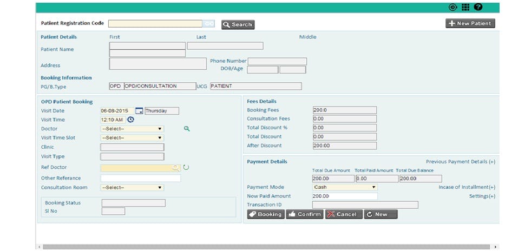Click the green doctor search magnifier icon

[187, 129]
